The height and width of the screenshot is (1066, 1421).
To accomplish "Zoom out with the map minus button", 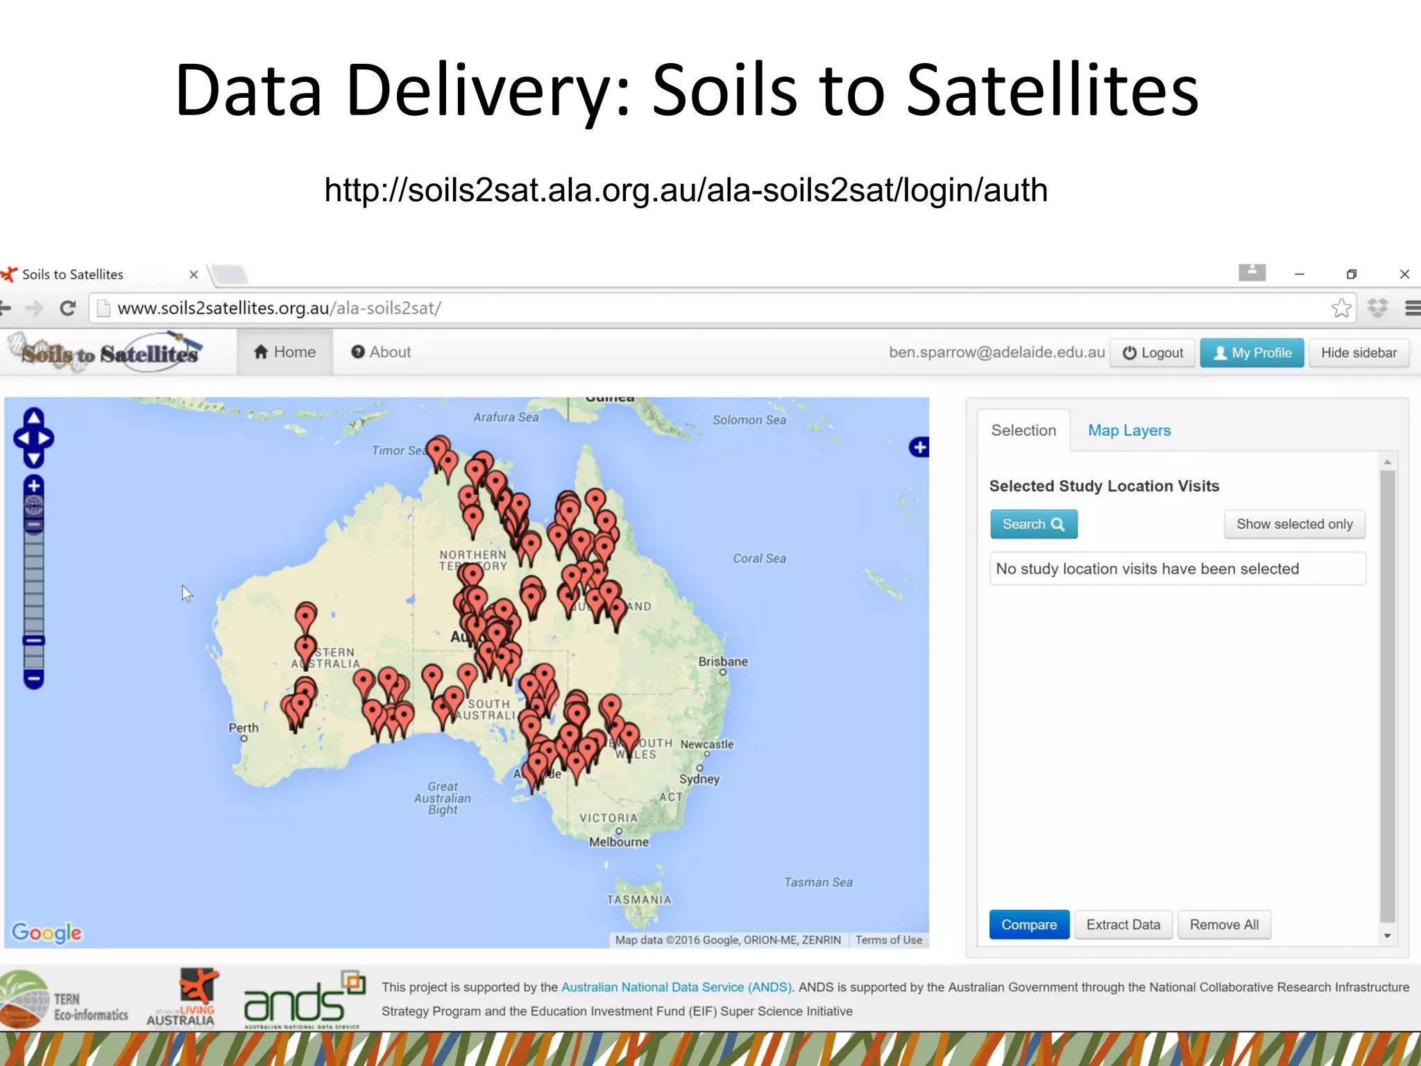I will (33, 678).
